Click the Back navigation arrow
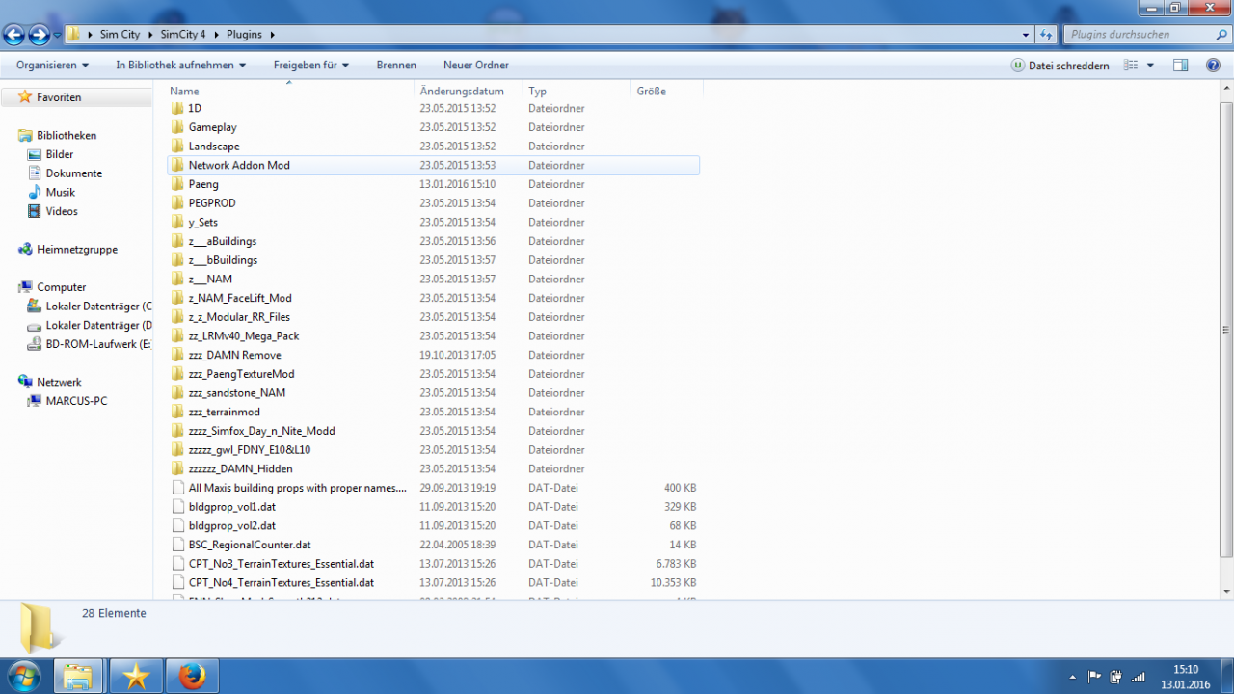The height and width of the screenshot is (694, 1234). point(14,35)
